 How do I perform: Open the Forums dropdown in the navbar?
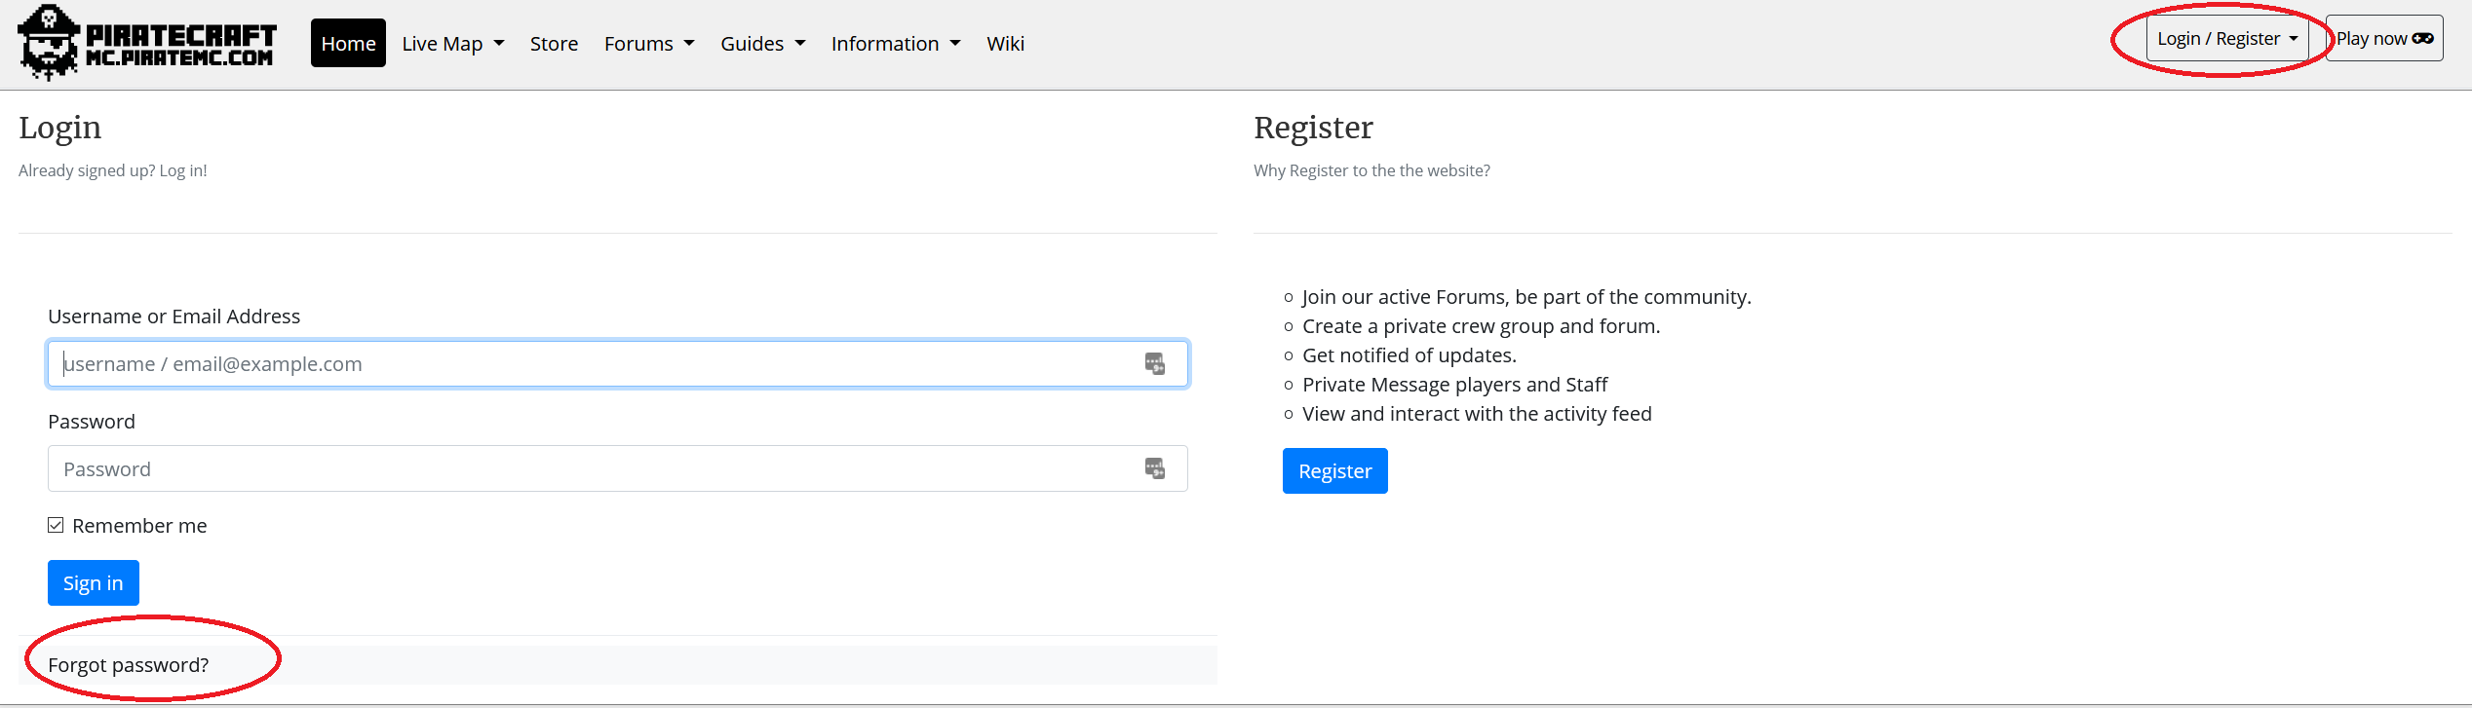[648, 44]
